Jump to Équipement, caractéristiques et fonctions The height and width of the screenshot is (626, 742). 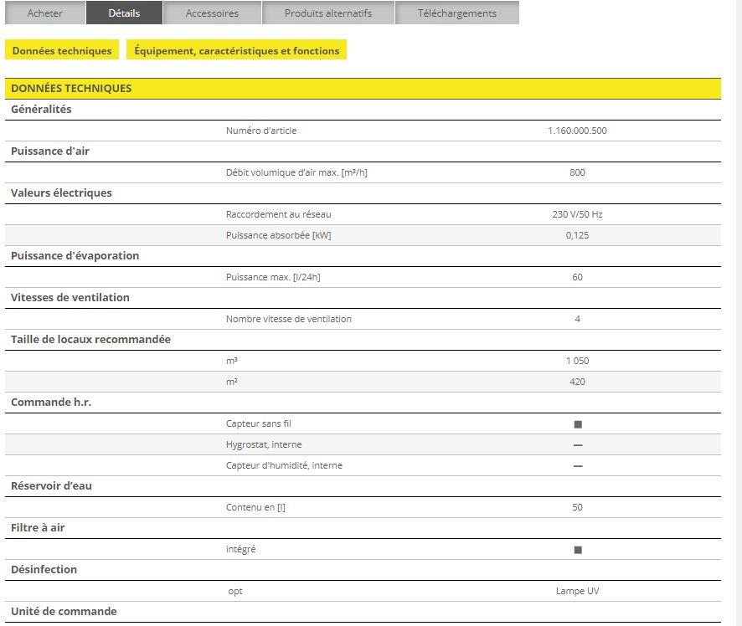click(237, 51)
